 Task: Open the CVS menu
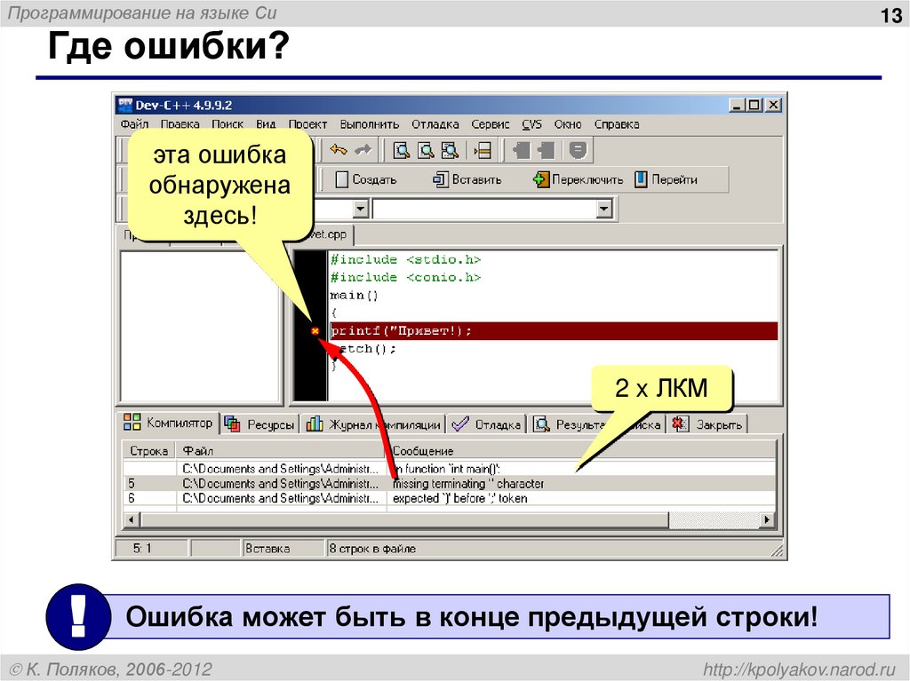click(x=531, y=124)
